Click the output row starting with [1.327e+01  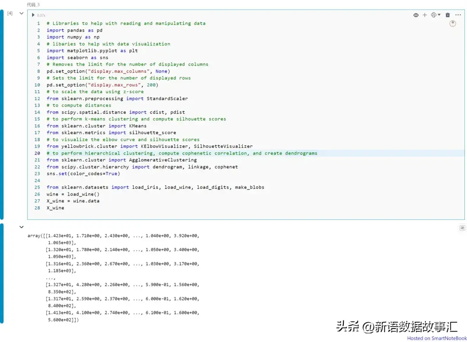122,284
